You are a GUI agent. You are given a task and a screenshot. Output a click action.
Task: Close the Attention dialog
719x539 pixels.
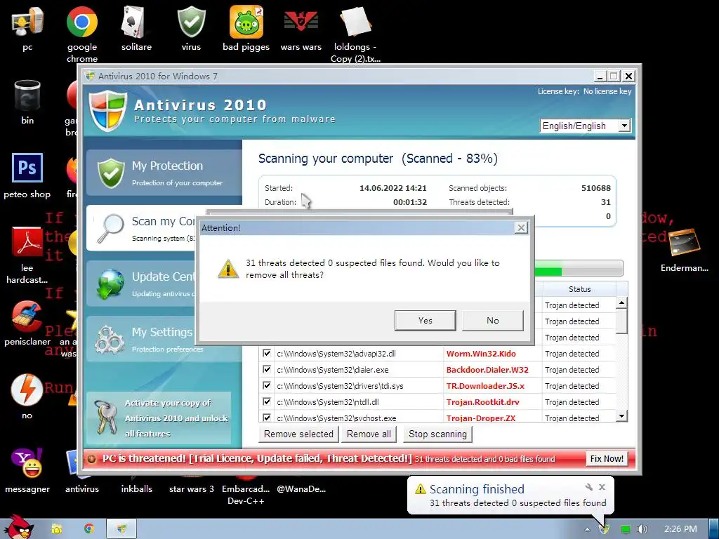[521, 228]
